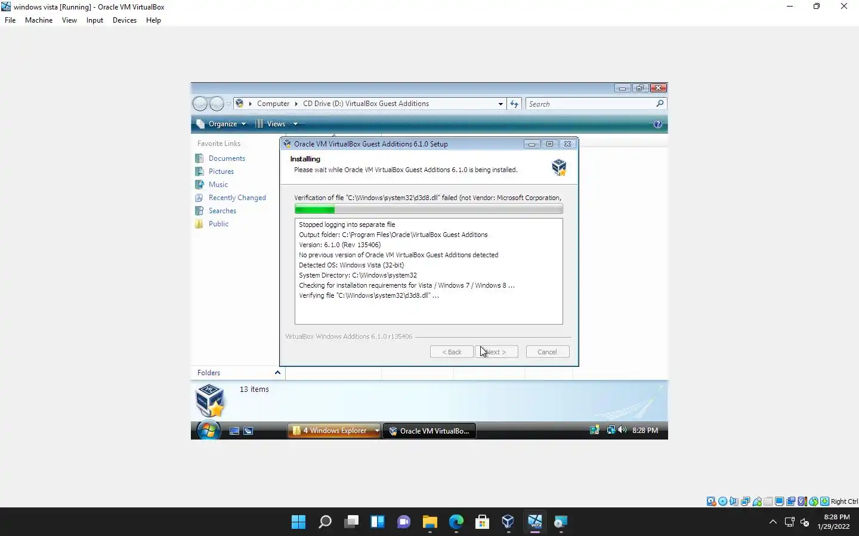Open the Help menu

153,20
